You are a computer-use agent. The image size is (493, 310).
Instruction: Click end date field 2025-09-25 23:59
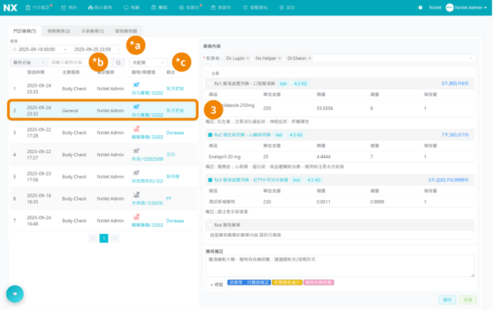[x=92, y=49]
